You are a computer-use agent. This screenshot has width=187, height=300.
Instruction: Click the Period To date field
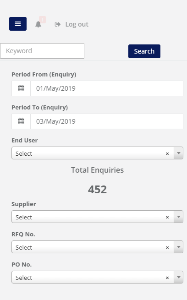click(x=107, y=121)
